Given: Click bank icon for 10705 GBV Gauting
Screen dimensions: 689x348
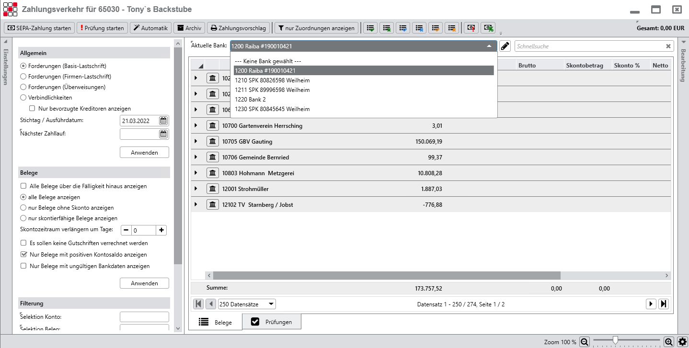Looking at the screenshot, I should point(213,141).
